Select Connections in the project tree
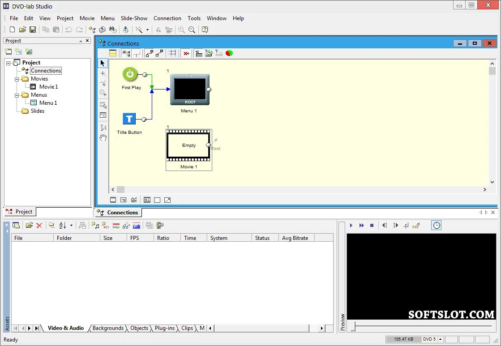The width and height of the screenshot is (501, 346). coord(46,71)
